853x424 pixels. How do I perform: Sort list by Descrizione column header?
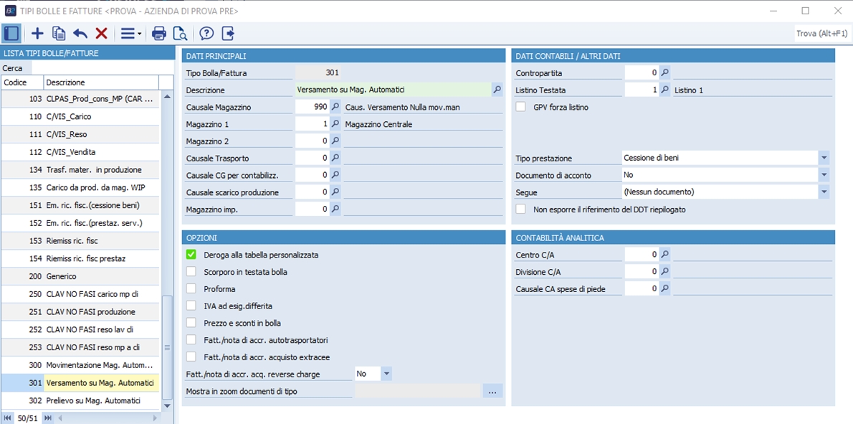[x=100, y=83]
